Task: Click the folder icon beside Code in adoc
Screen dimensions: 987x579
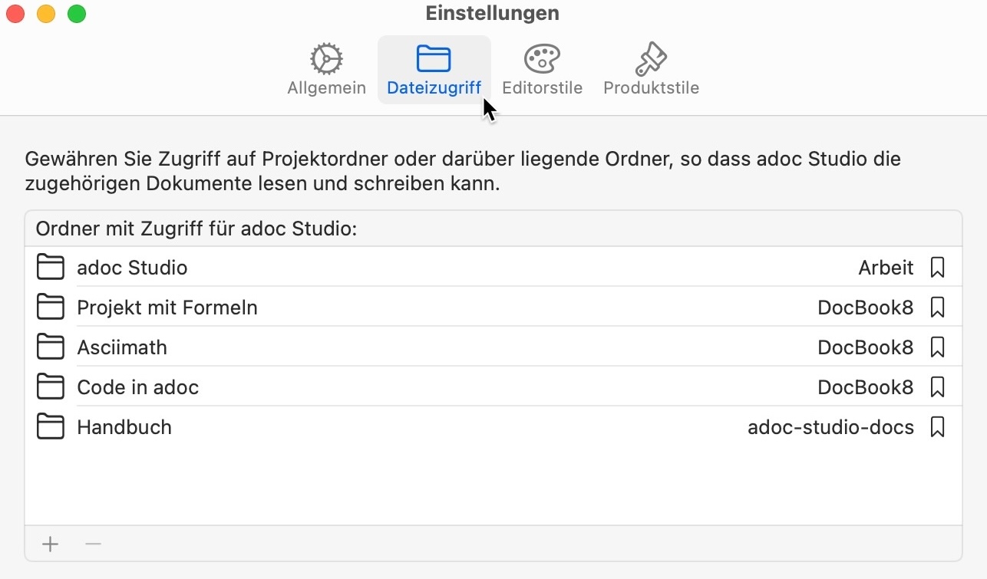Action: 51,387
